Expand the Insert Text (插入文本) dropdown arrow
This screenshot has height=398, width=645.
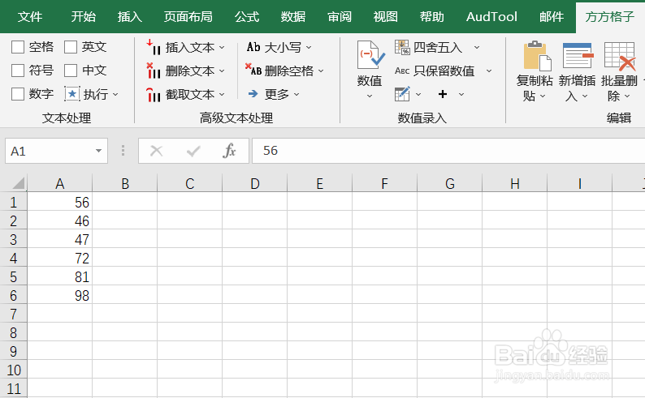pos(222,48)
